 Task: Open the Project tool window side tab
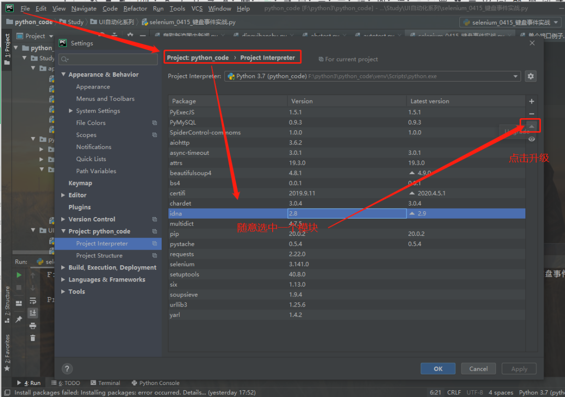coord(7,49)
